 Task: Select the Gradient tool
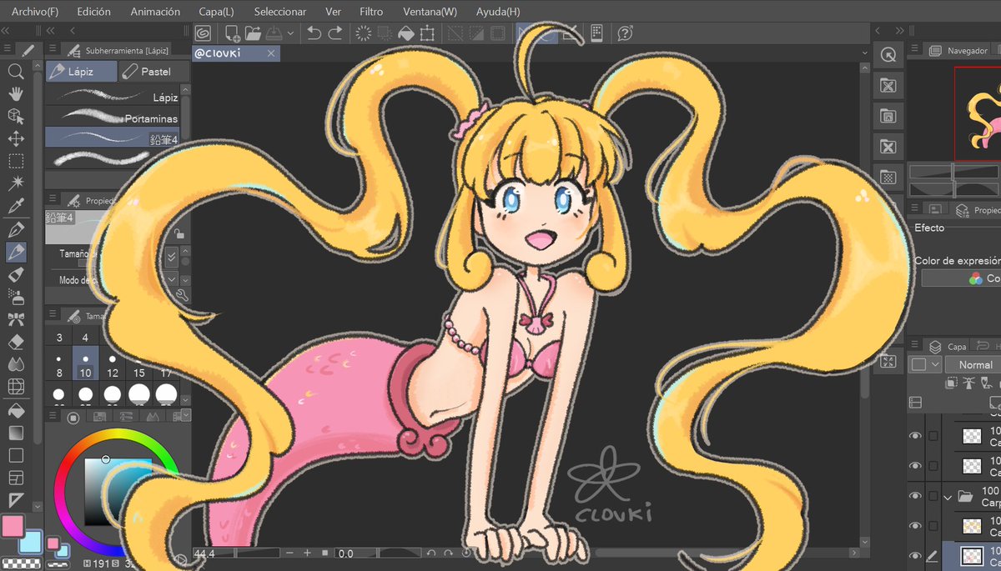coord(16,433)
